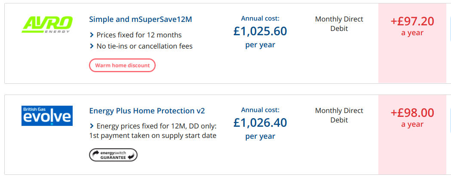Image resolution: width=451 pixels, height=180 pixels.
Task: Open Energy Plus Home Protection v2 tariff
Action: click(x=147, y=111)
